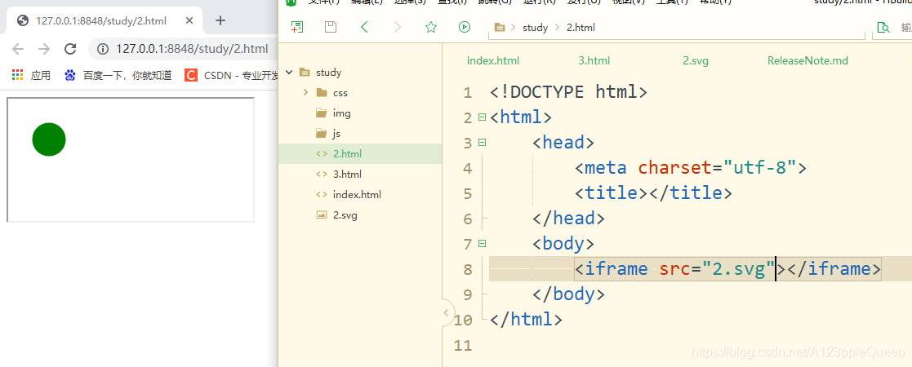Collapse the study folder in project tree

289,73
